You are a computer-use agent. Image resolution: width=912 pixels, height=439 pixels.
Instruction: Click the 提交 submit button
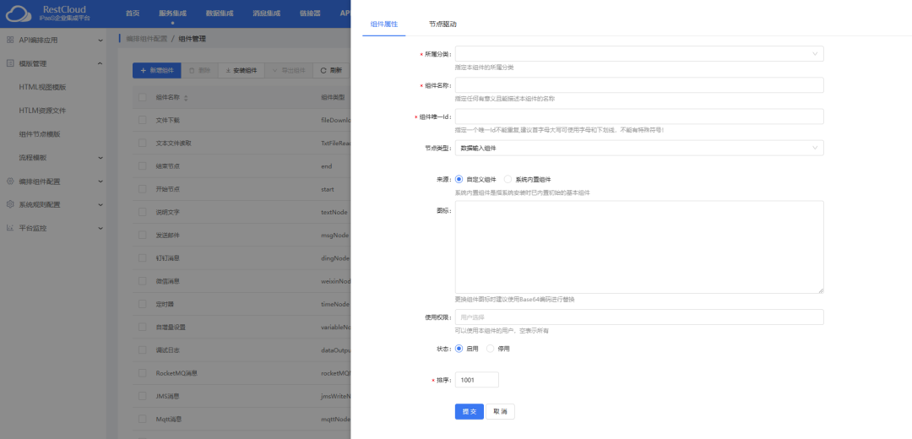click(x=469, y=411)
